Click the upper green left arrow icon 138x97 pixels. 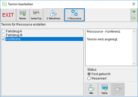[134, 11]
